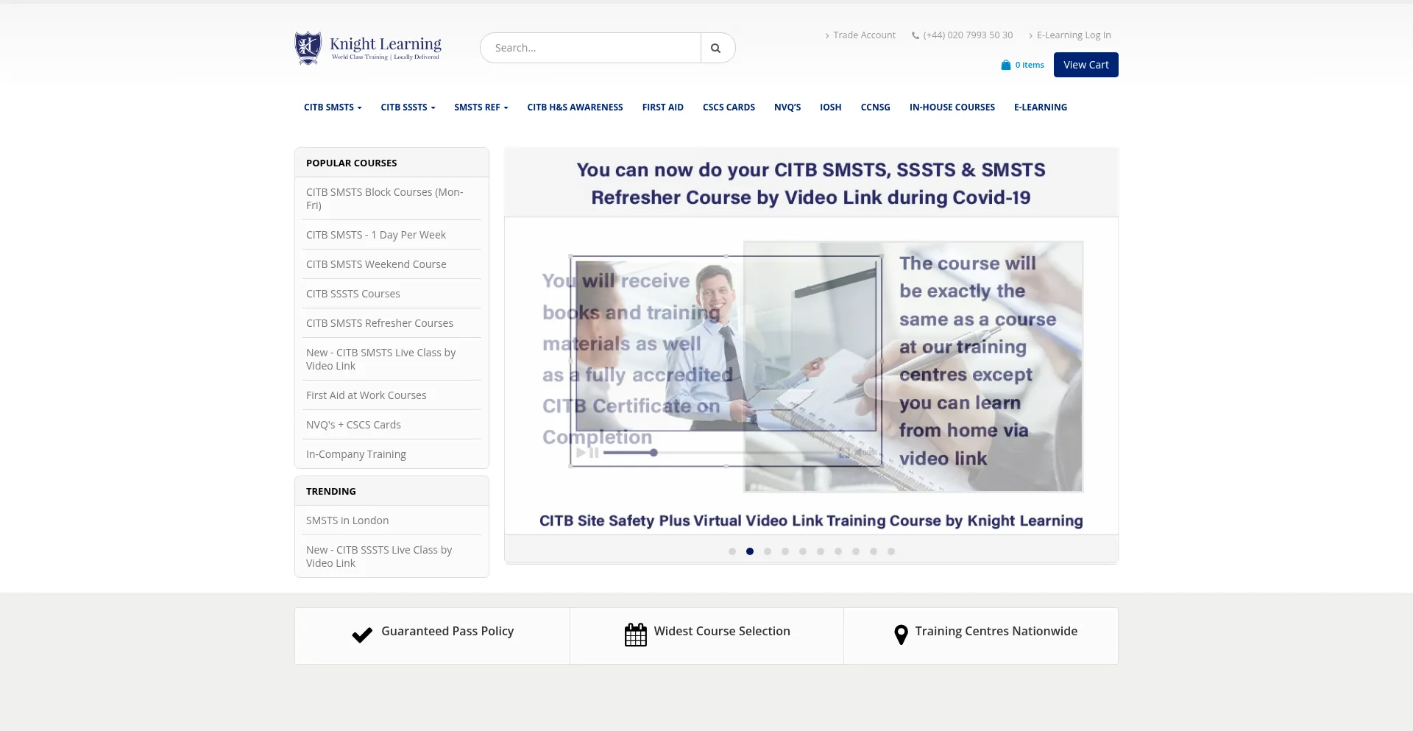Click the Widest Course Selection text
The height and width of the screenshot is (731, 1413).
pos(722,632)
